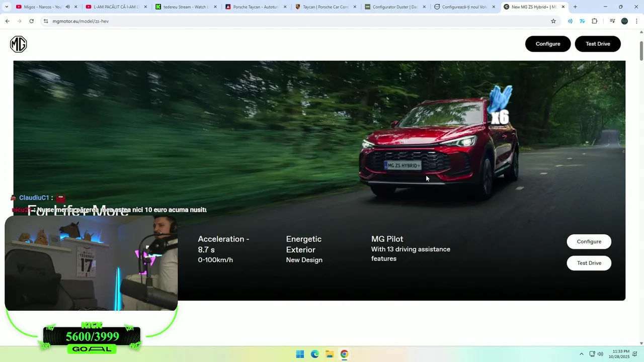Click the blue sound-waves extension icon

pyautogui.click(x=570, y=21)
